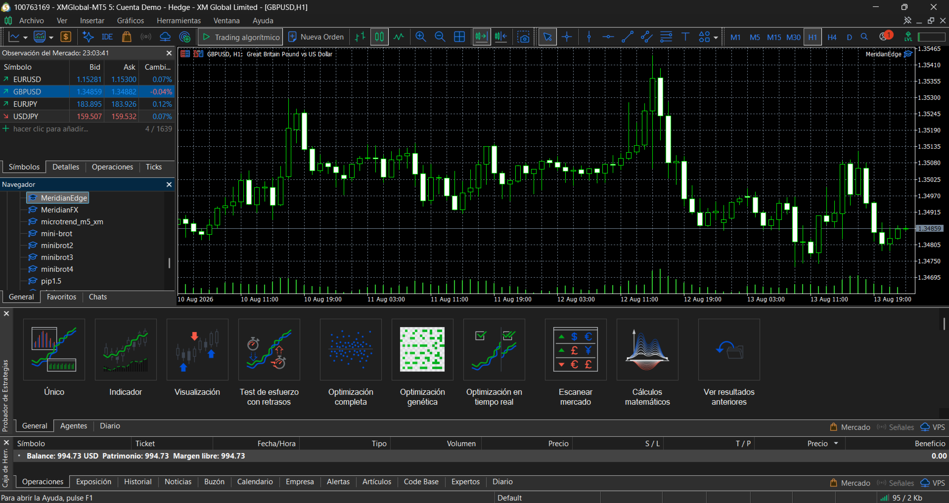Zoom out on the chart
Viewport: 949px width, 503px height.
coord(440,37)
